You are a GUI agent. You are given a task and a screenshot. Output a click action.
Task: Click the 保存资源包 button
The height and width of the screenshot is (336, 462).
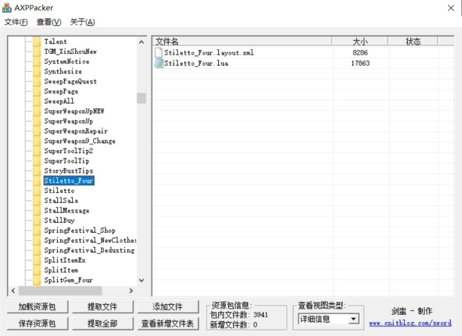(38, 324)
